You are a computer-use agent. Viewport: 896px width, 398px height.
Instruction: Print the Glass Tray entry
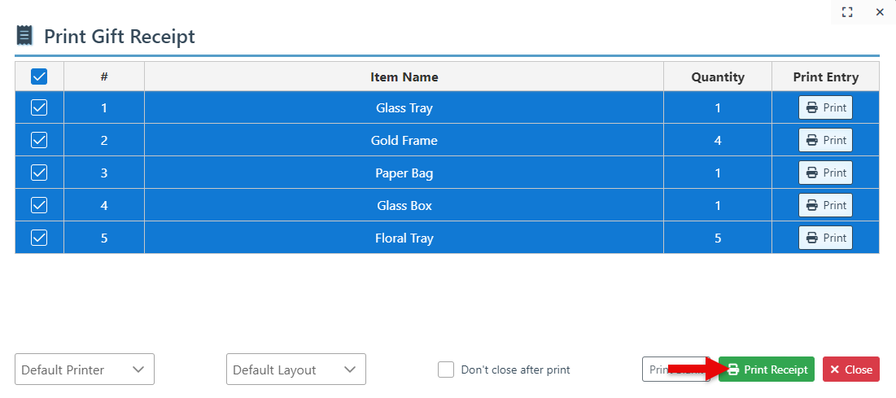click(825, 107)
